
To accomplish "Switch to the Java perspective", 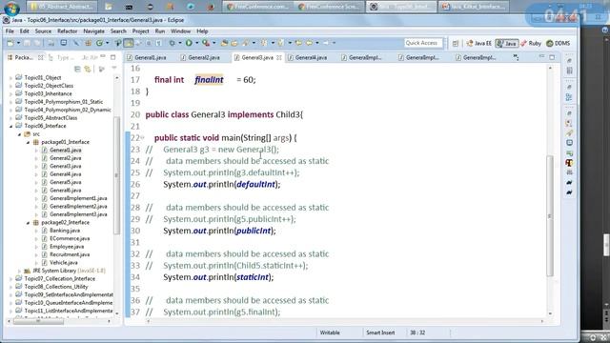I will pos(506,44).
